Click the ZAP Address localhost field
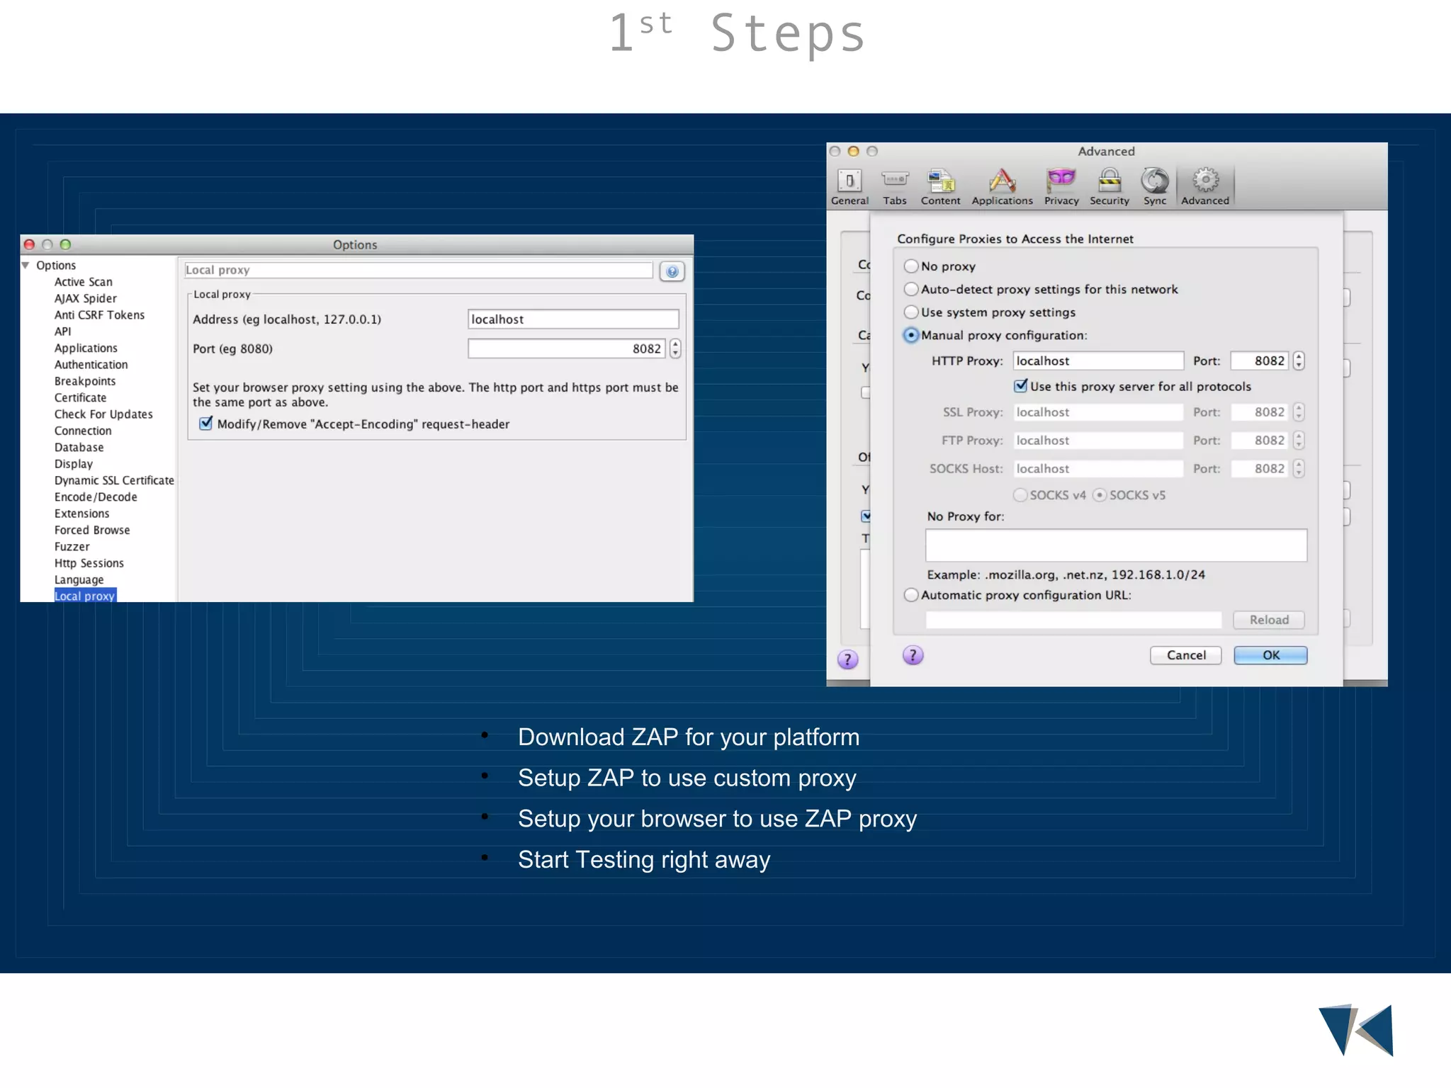Screen dimensions: 1451x1088 (573, 319)
